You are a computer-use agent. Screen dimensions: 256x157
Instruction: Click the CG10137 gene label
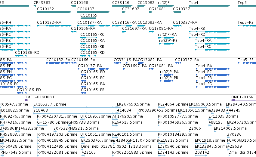86,9
